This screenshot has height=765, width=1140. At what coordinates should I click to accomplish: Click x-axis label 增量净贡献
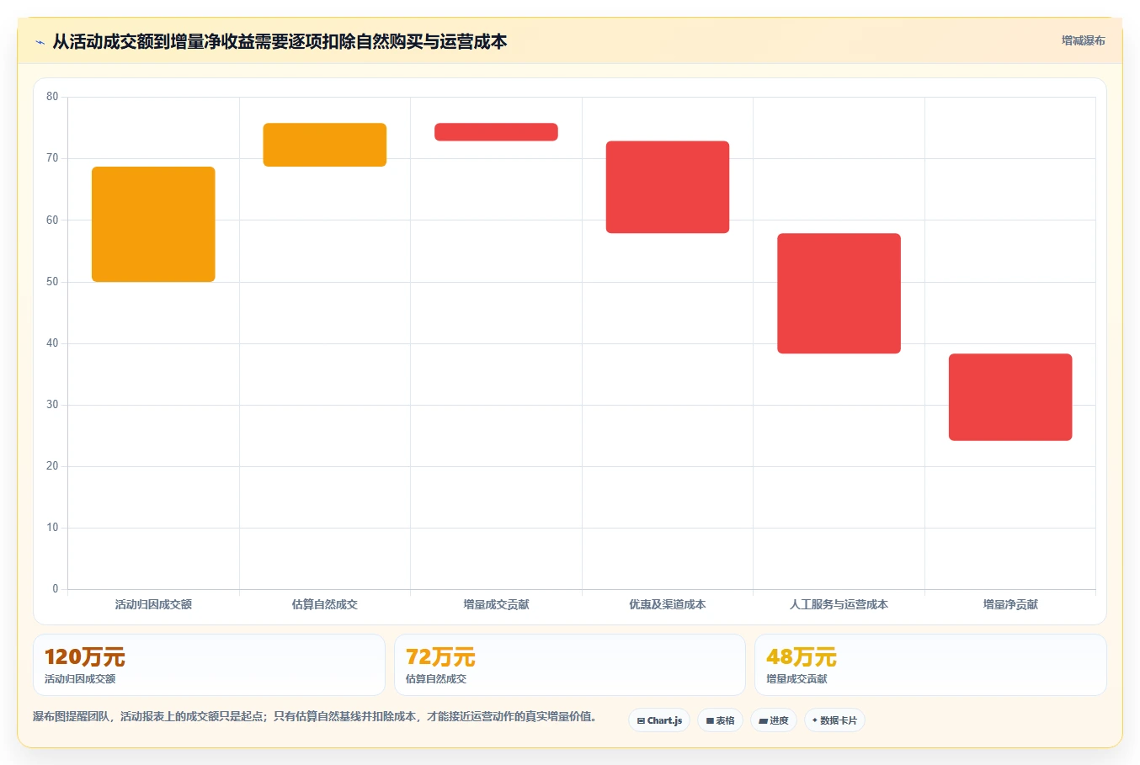(x=1010, y=604)
